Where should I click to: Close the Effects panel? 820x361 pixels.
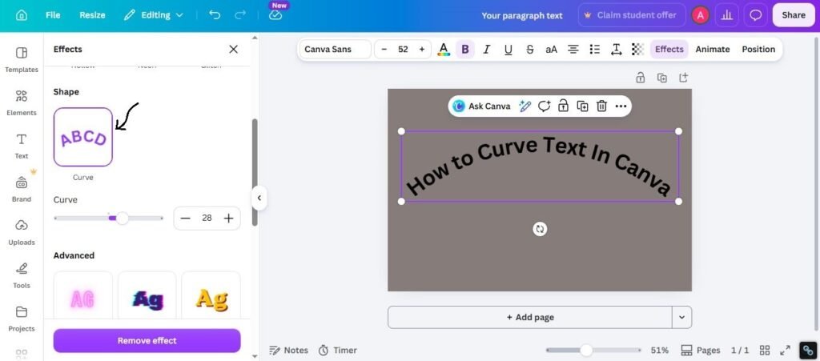[x=233, y=49]
